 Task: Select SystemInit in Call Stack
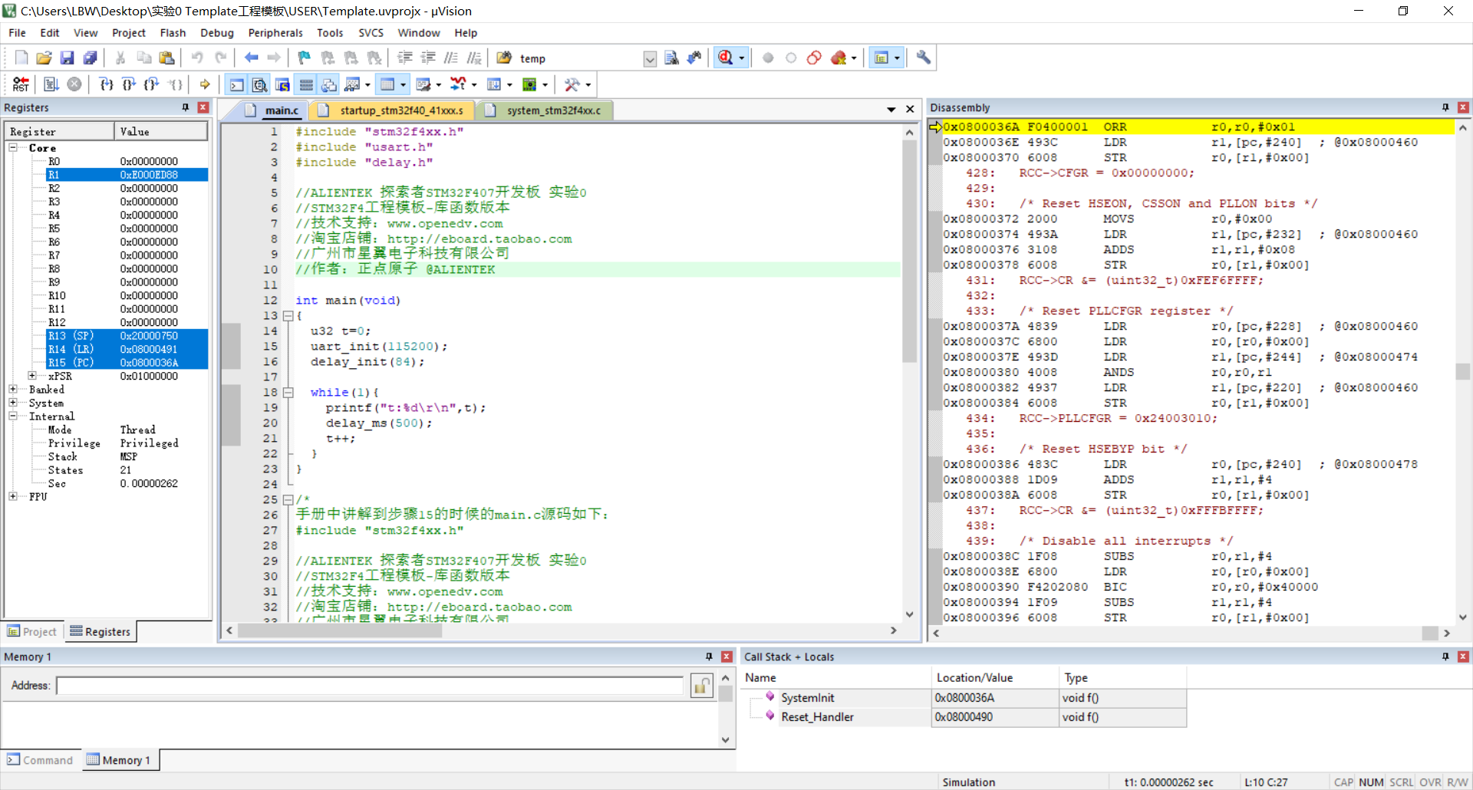point(807,698)
